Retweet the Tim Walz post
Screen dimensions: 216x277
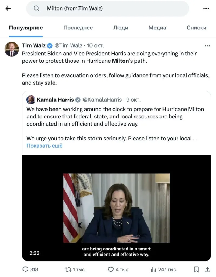point(68,269)
